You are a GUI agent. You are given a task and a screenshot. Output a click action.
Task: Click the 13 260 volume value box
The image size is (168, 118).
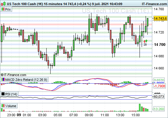pos(159,109)
